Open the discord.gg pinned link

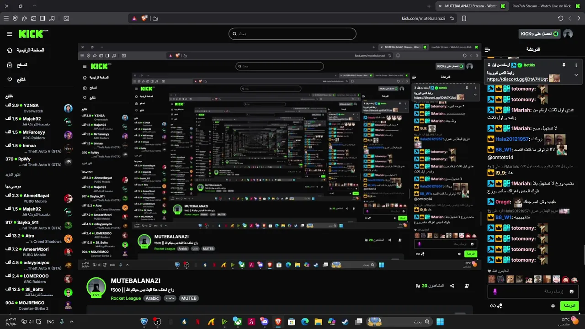pyautogui.click(x=517, y=79)
